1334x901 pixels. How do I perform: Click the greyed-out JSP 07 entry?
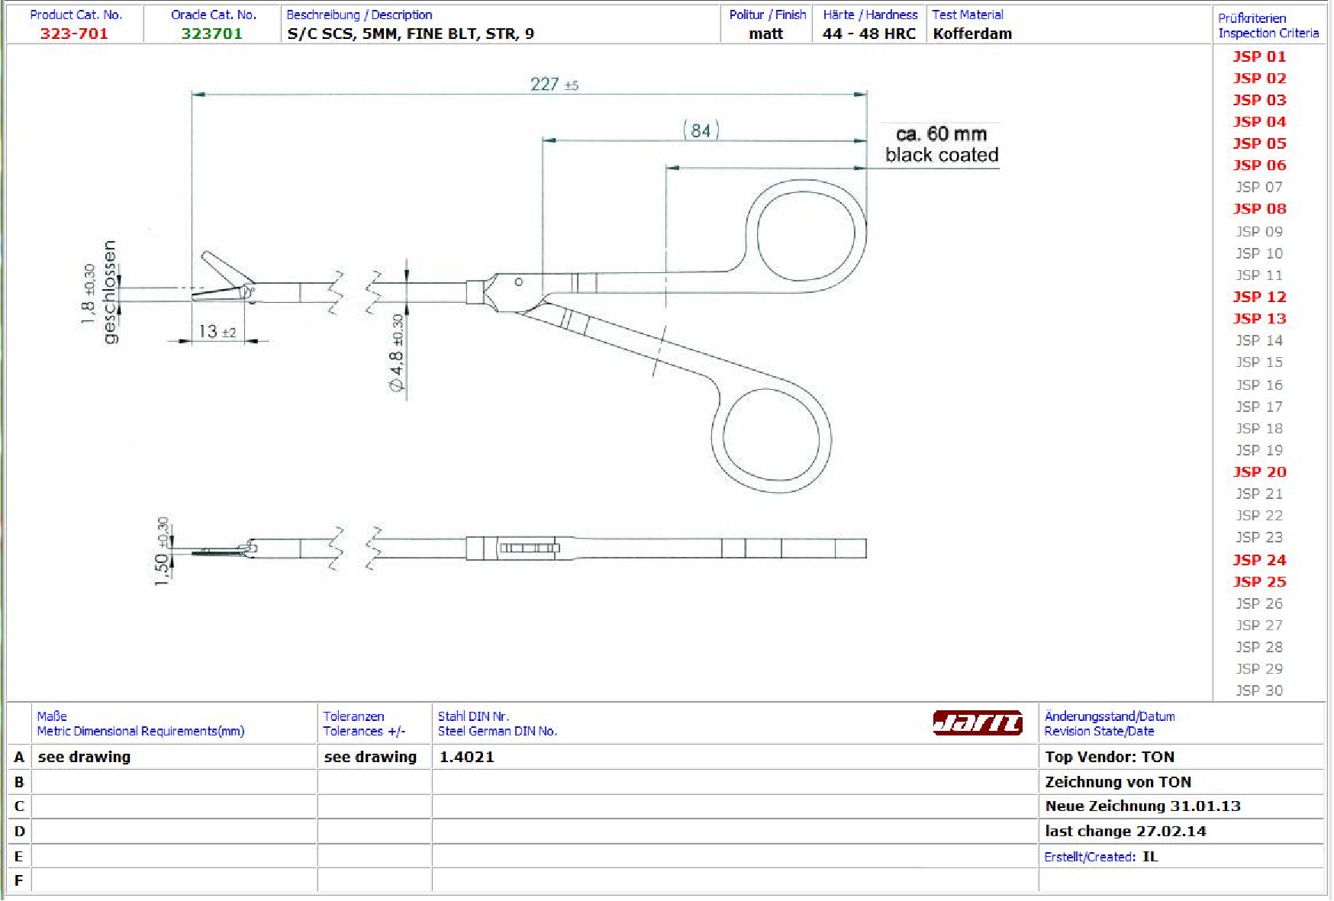click(x=1259, y=187)
